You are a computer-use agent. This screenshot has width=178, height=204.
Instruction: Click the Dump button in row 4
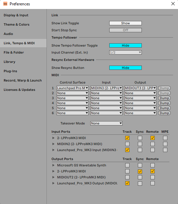pyautogui.click(x=164, y=103)
